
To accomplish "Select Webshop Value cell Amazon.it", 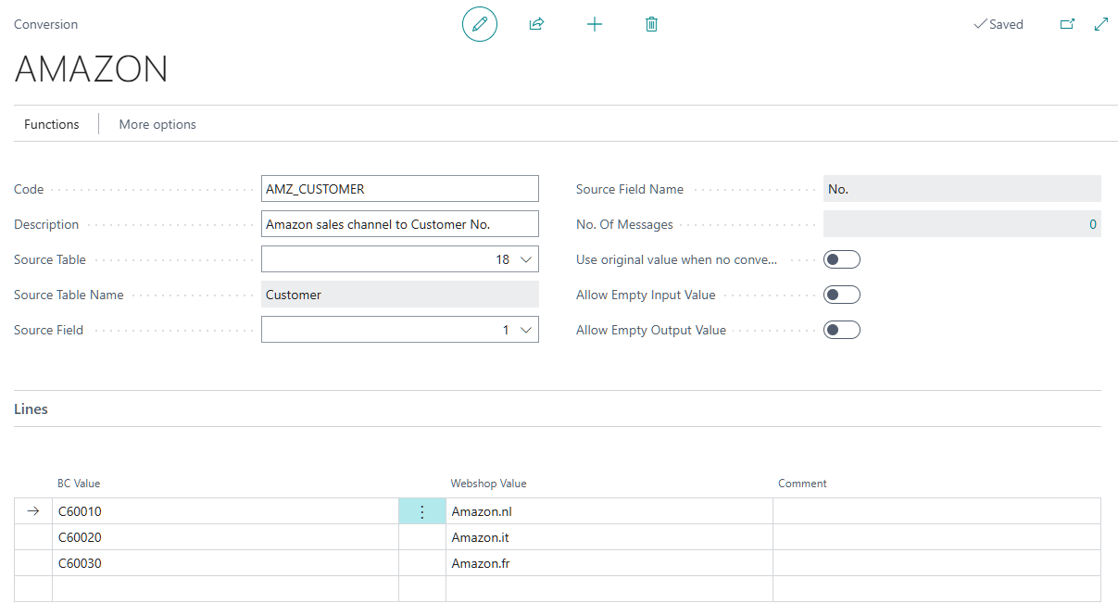I will (x=609, y=537).
